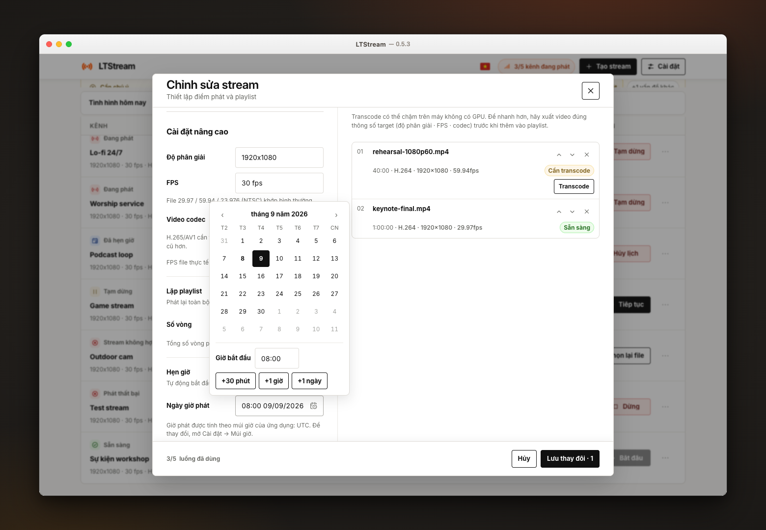Click the Transcode button for rehearsal file
This screenshot has width=766, height=530.
[574, 186]
